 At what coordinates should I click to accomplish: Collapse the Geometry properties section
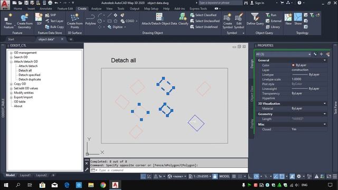[x=325, y=114]
